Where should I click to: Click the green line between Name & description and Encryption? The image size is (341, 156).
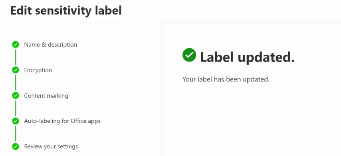pyautogui.click(x=16, y=57)
